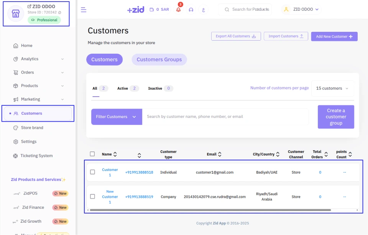
Task: Click the Export All Customers button
Action: click(x=236, y=36)
